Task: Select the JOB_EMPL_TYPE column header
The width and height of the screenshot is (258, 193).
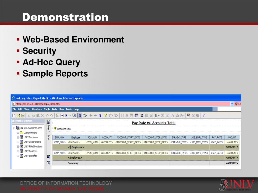Action: click(199, 137)
